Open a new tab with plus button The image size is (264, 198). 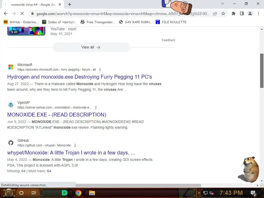click(70, 5)
